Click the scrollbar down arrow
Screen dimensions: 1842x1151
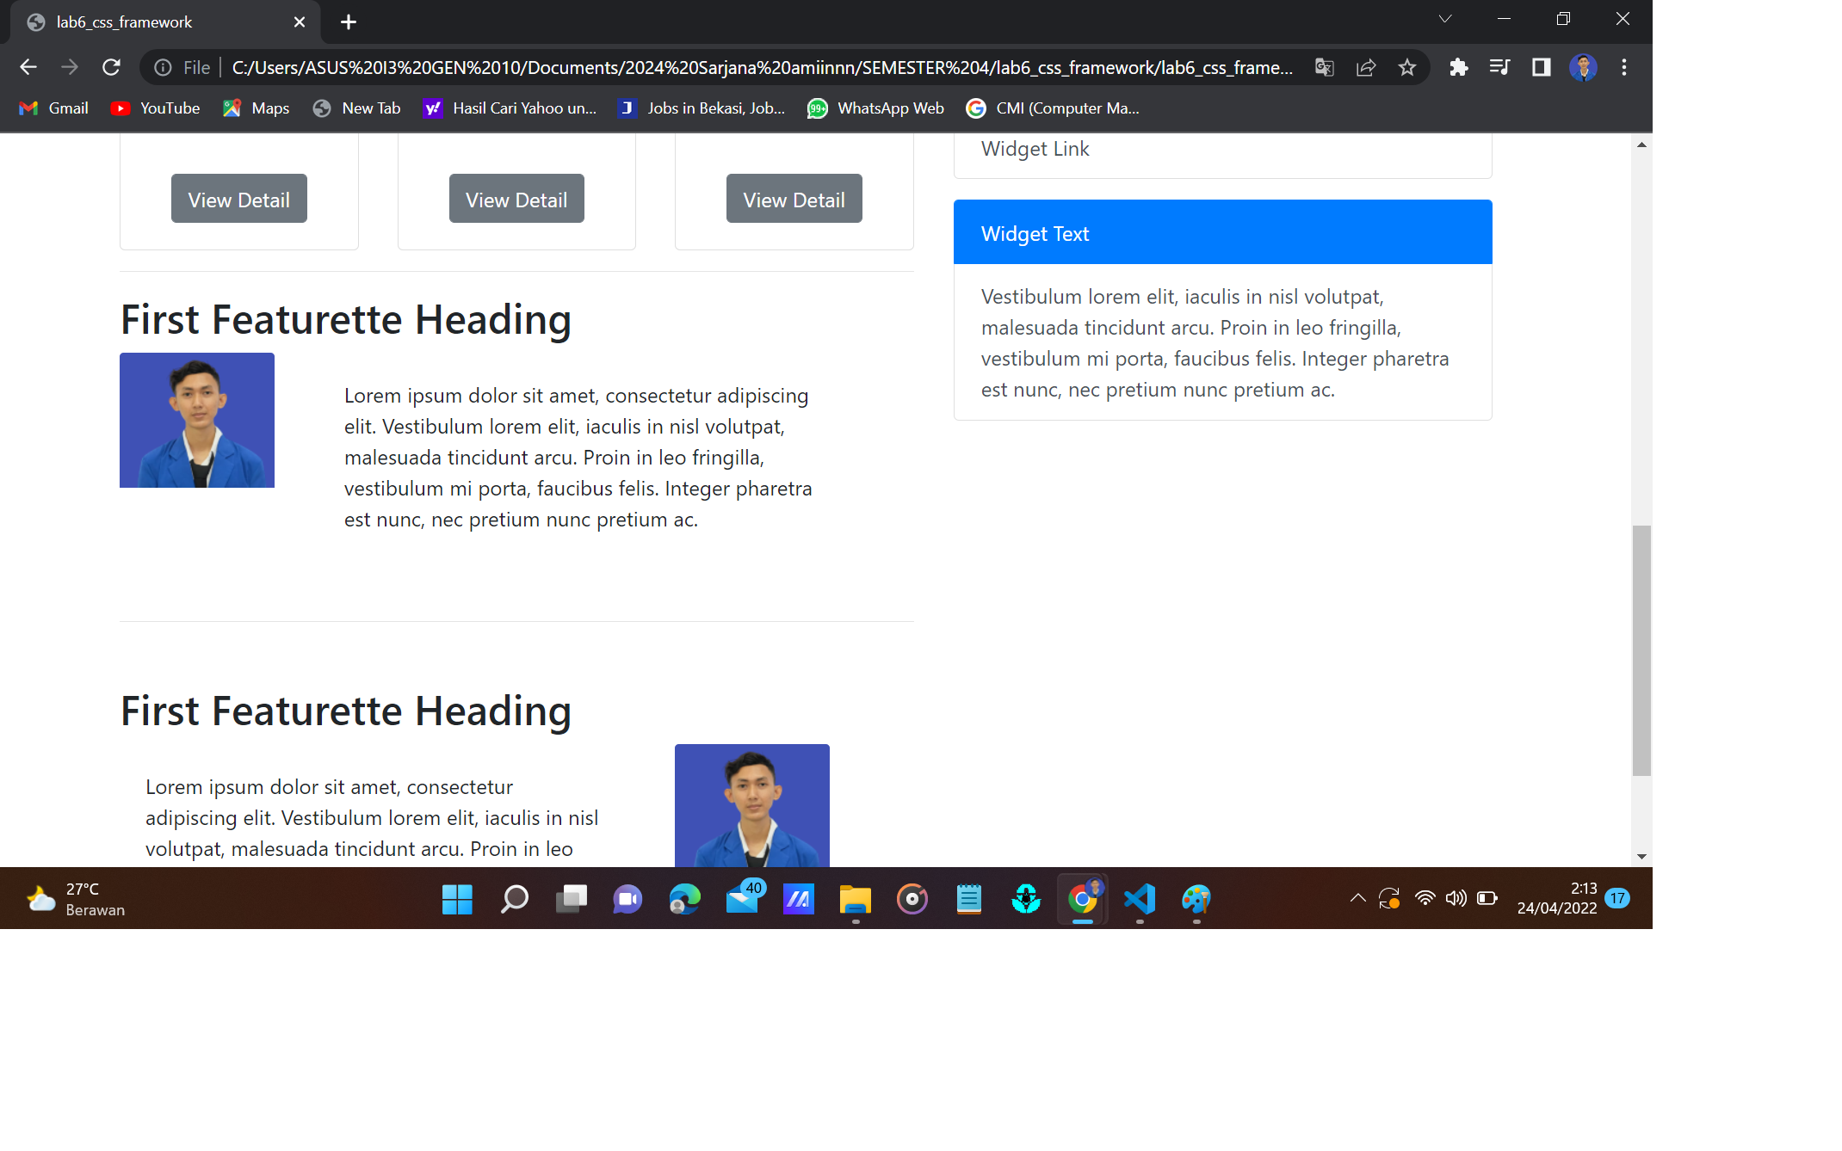pos(1641,857)
